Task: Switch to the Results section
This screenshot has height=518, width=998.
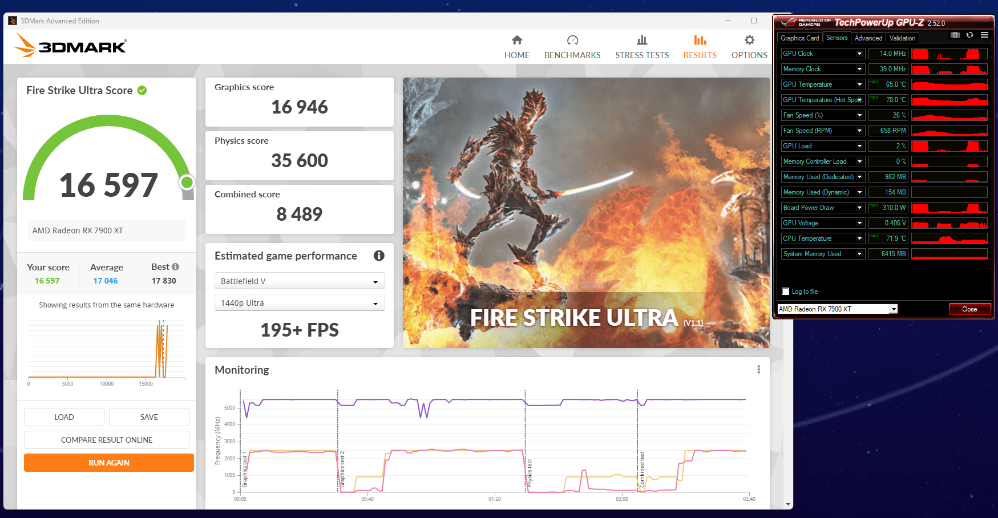Action: coord(700,47)
